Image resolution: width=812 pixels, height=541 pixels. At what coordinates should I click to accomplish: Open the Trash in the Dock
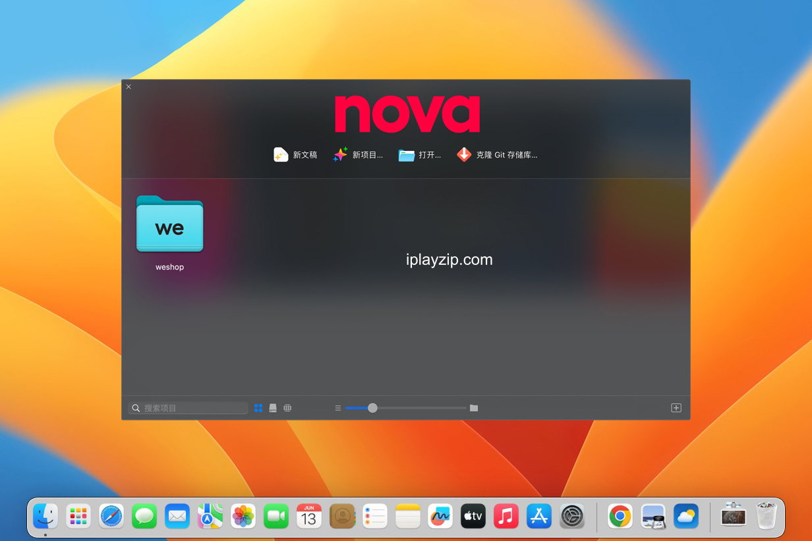[x=766, y=517]
